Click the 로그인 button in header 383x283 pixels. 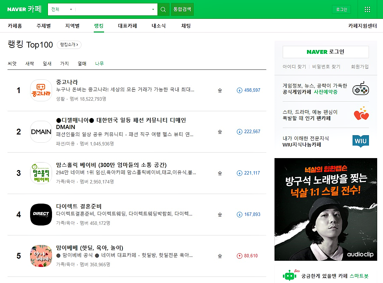(342, 10)
